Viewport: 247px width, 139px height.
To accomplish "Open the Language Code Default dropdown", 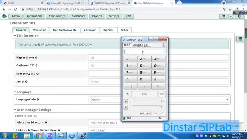I will [159, 100].
